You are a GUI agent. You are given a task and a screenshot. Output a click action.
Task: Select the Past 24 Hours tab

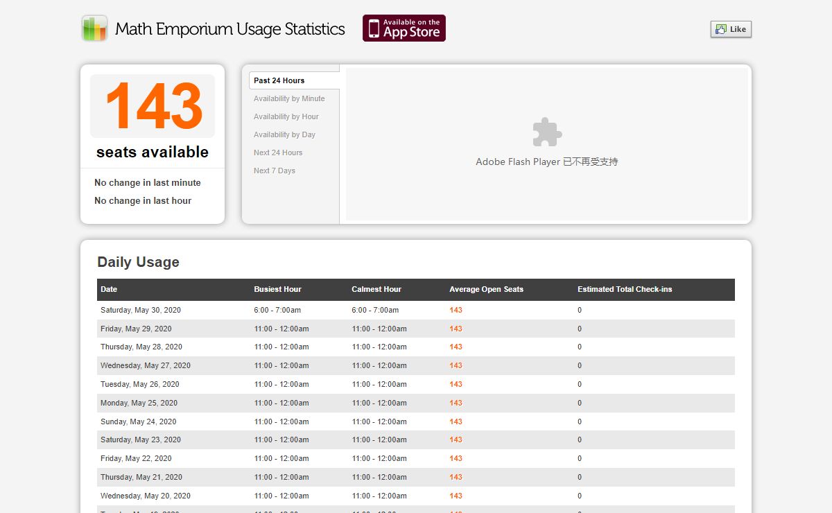294,80
